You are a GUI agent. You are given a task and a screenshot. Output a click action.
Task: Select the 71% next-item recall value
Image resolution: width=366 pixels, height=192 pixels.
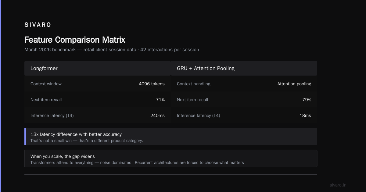160,100
